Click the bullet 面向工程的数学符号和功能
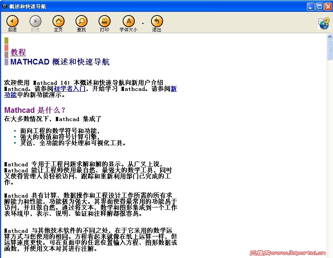Viewport: 333px width, 258px height. (60, 131)
